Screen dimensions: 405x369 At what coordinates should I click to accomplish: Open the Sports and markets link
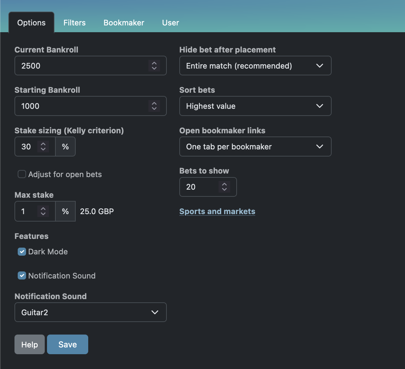(217, 211)
